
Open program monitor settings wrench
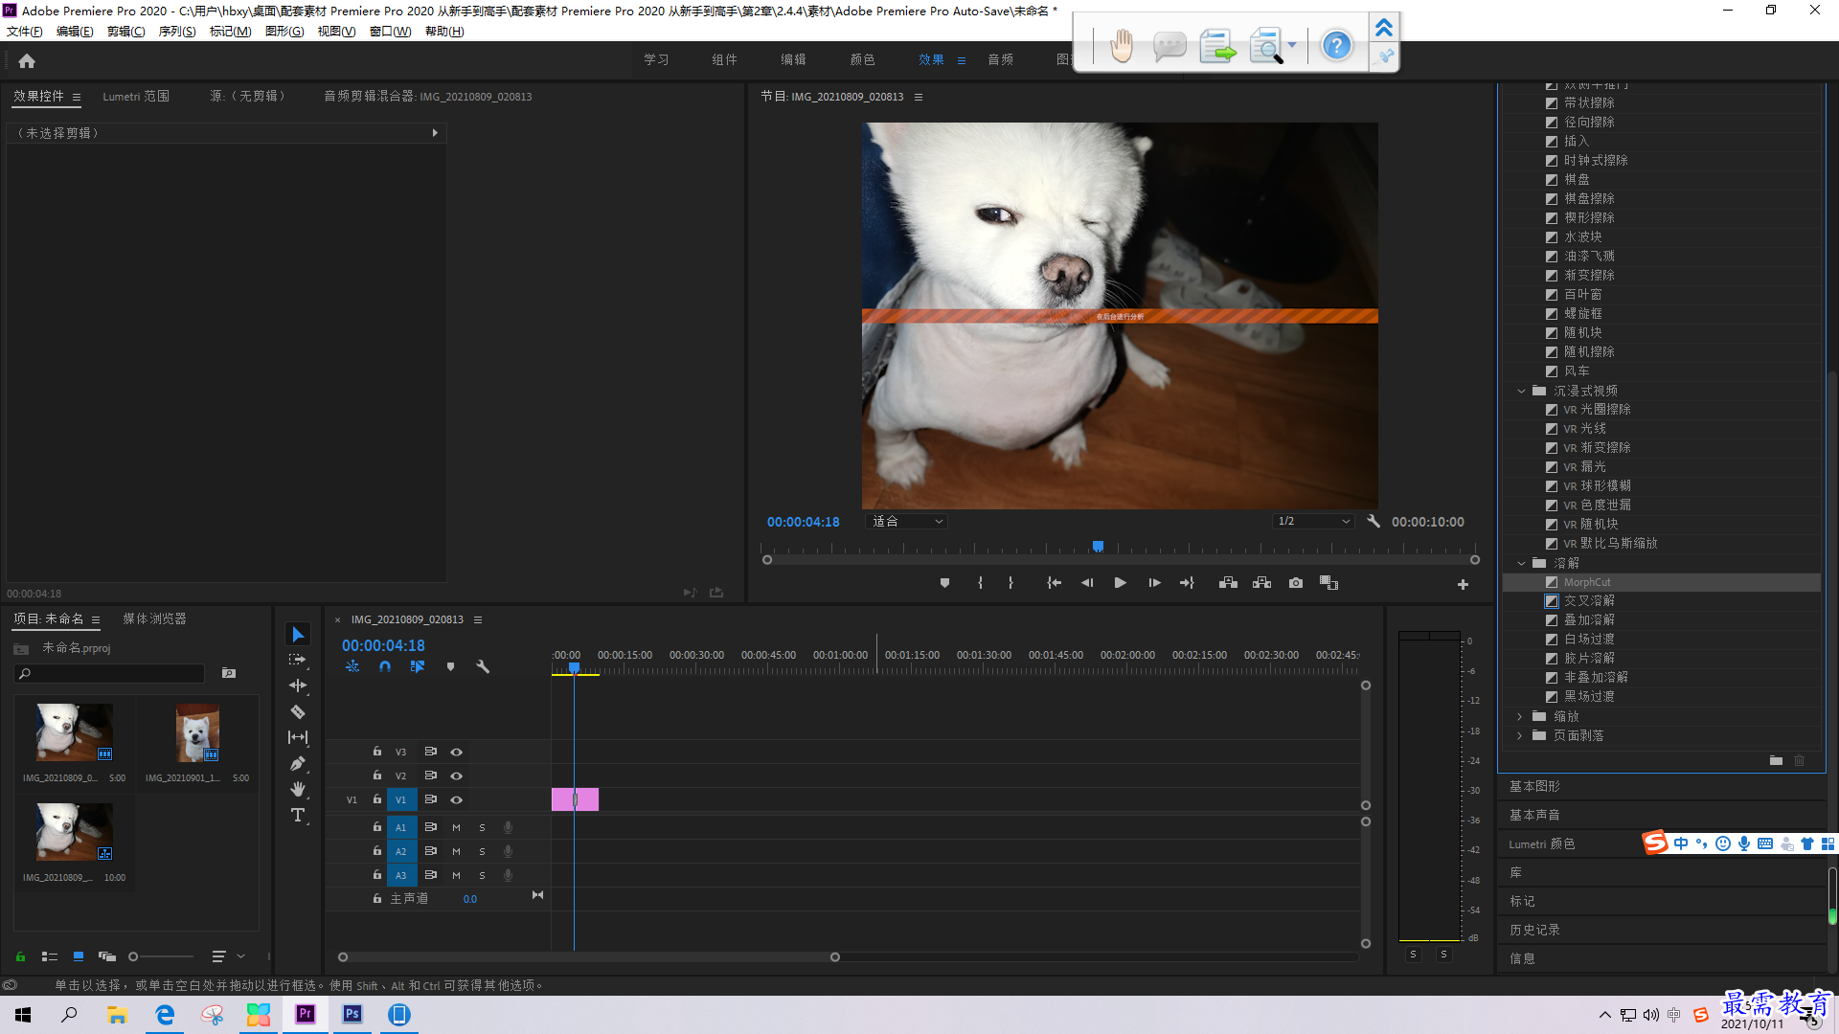[1374, 521]
